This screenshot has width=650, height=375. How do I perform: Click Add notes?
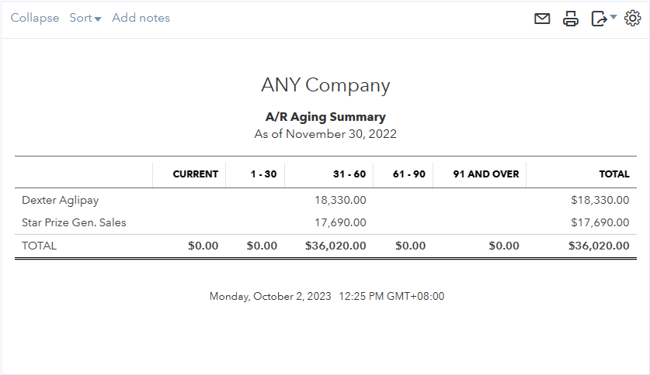(x=141, y=18)
